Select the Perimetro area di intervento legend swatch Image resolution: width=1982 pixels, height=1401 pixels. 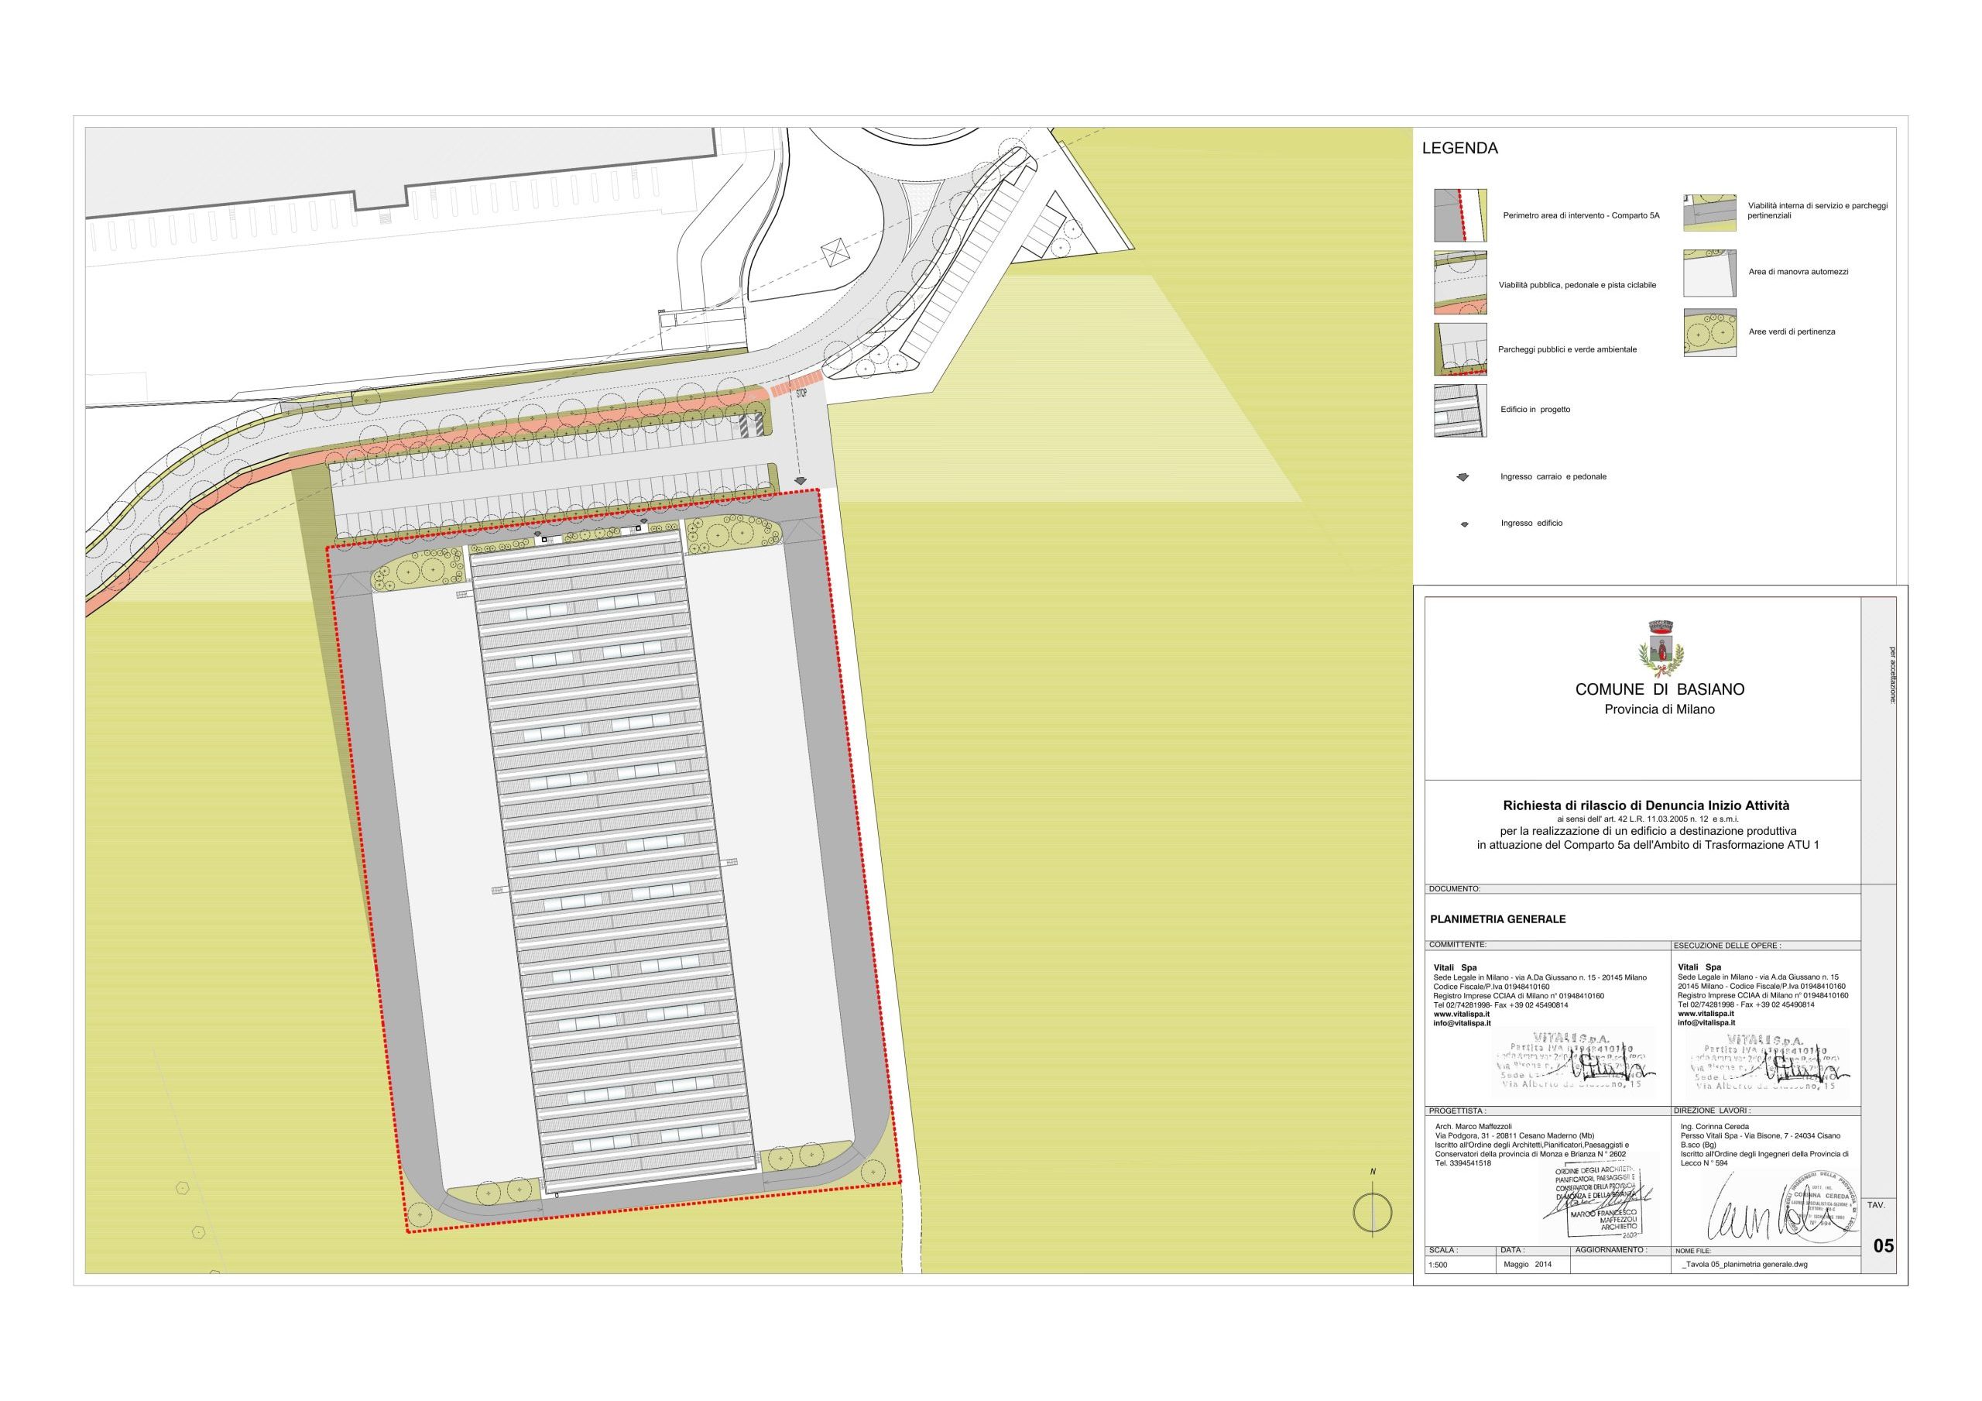[1459, 215]
